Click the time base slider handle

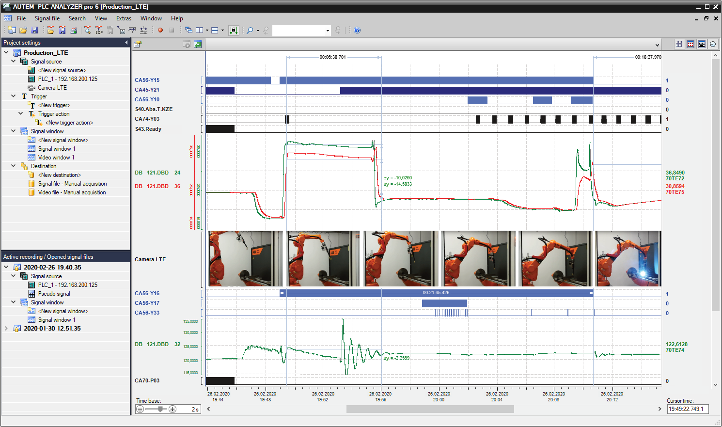coord(160,409)
